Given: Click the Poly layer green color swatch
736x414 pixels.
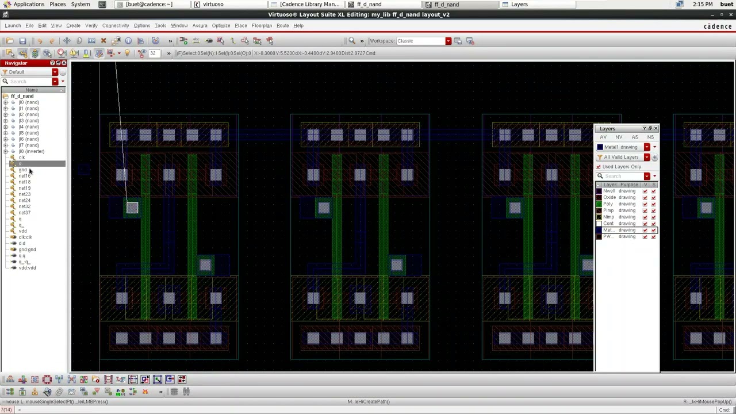Looking at the screenshot, I should tap(599, 204).
